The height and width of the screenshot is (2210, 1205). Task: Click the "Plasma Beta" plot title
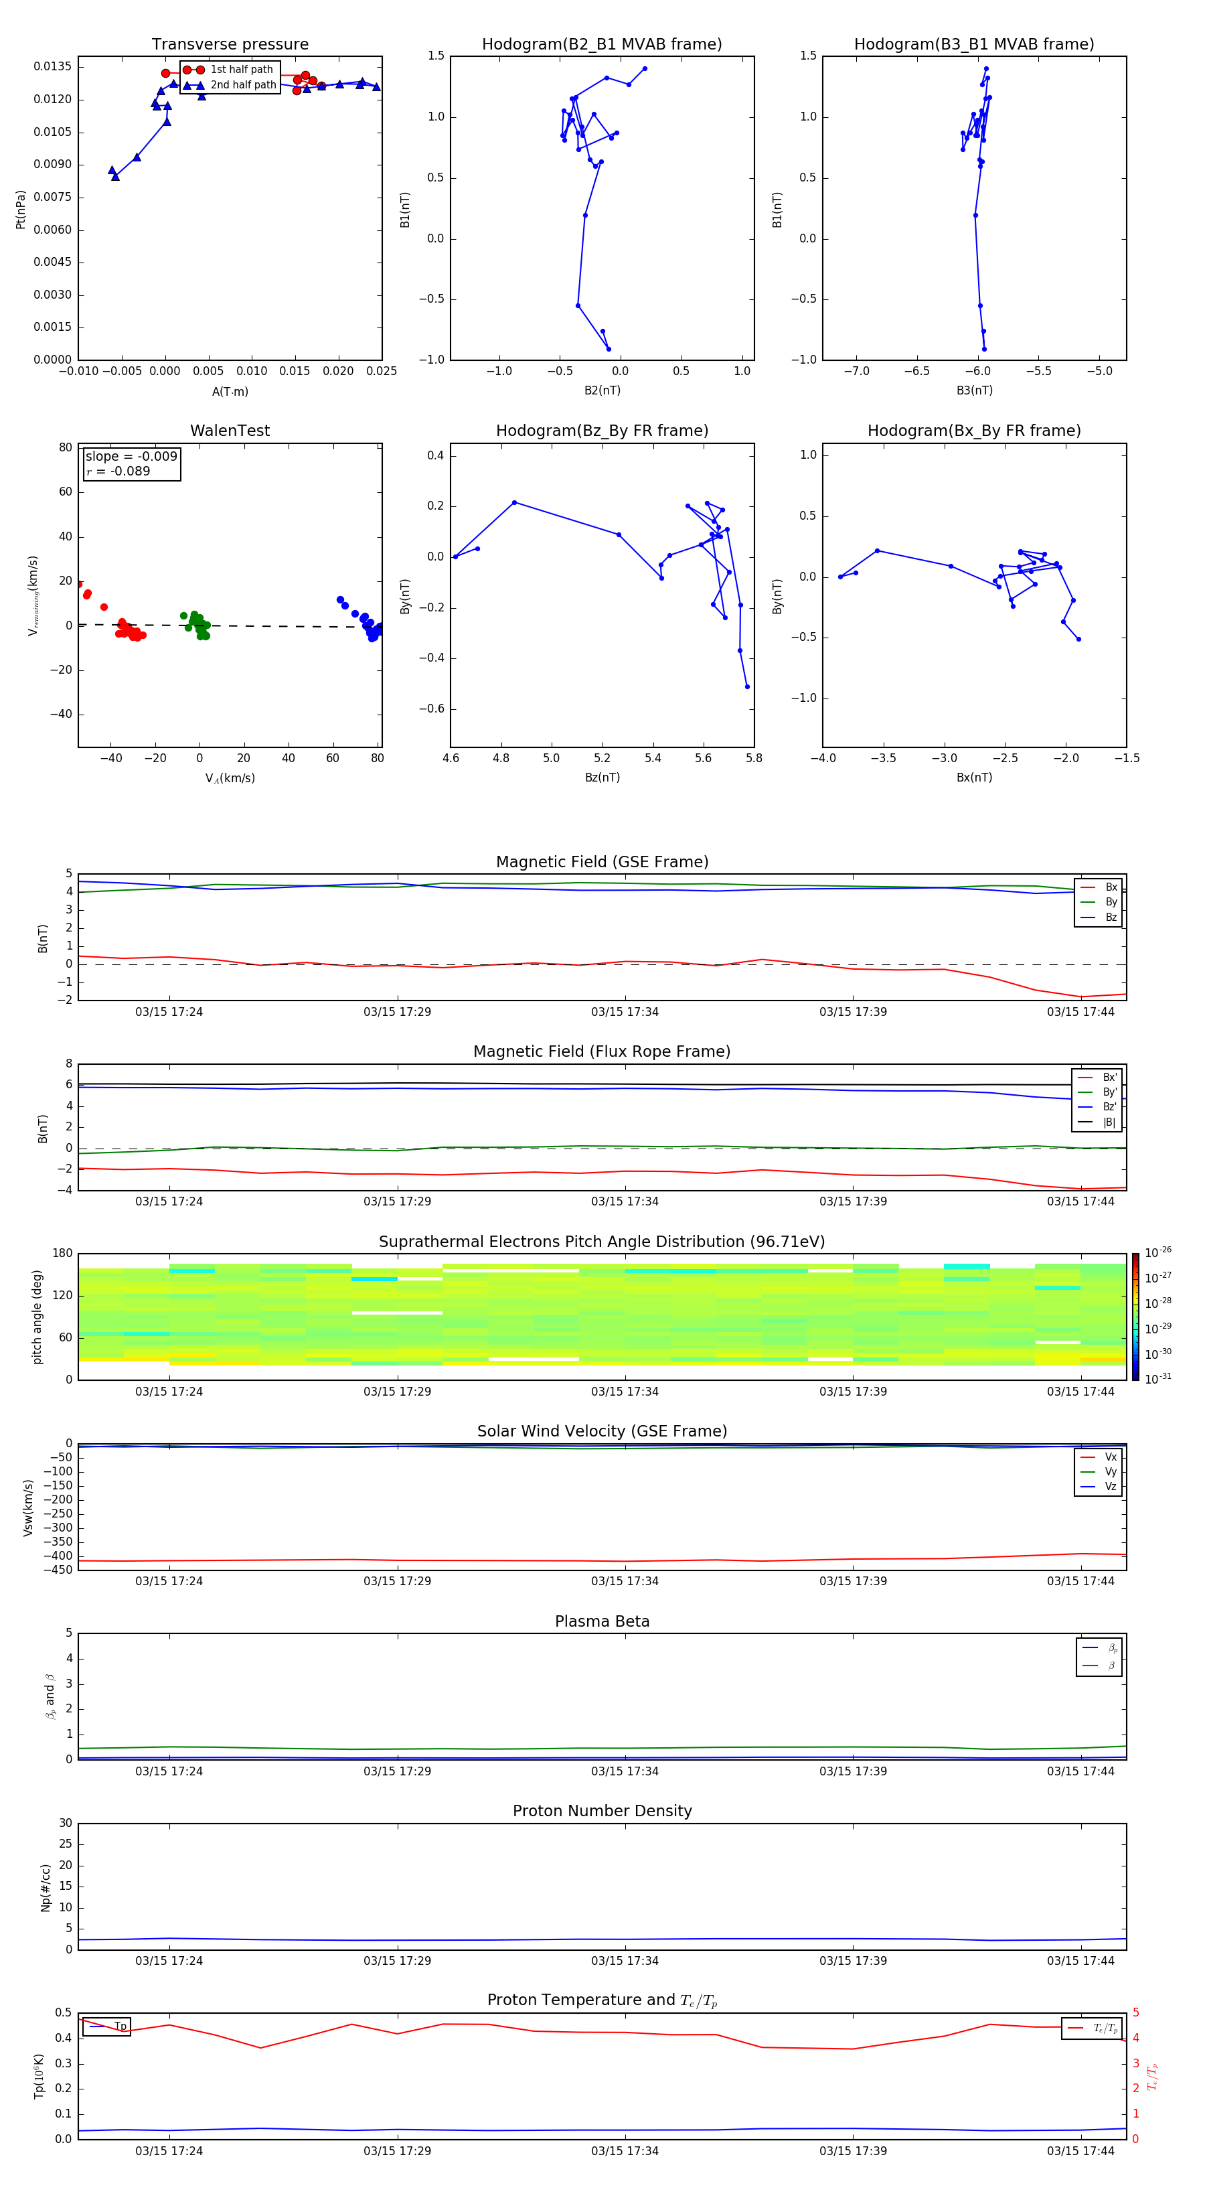pyautogui.click(x=602, y=1621)
